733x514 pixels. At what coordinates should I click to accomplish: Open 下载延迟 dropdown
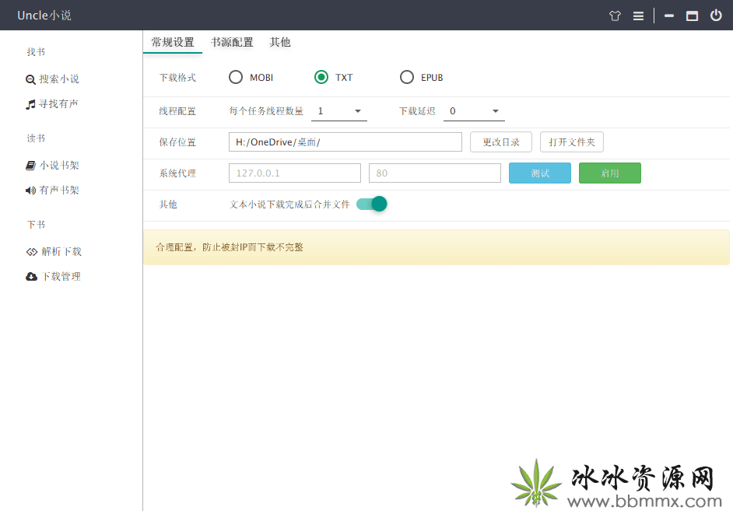click(474, 111)
